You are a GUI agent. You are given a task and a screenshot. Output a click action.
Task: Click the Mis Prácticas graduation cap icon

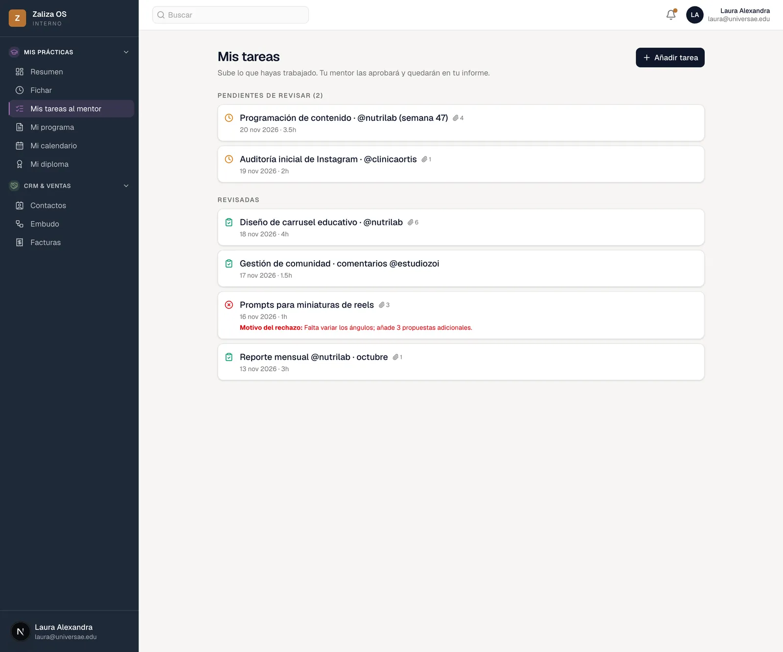point(14,52)
